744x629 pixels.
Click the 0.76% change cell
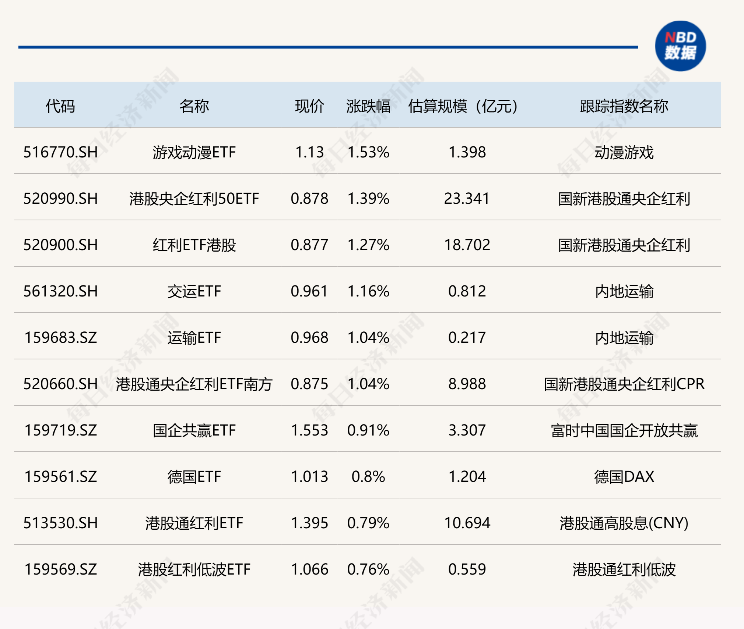[368, 569]
